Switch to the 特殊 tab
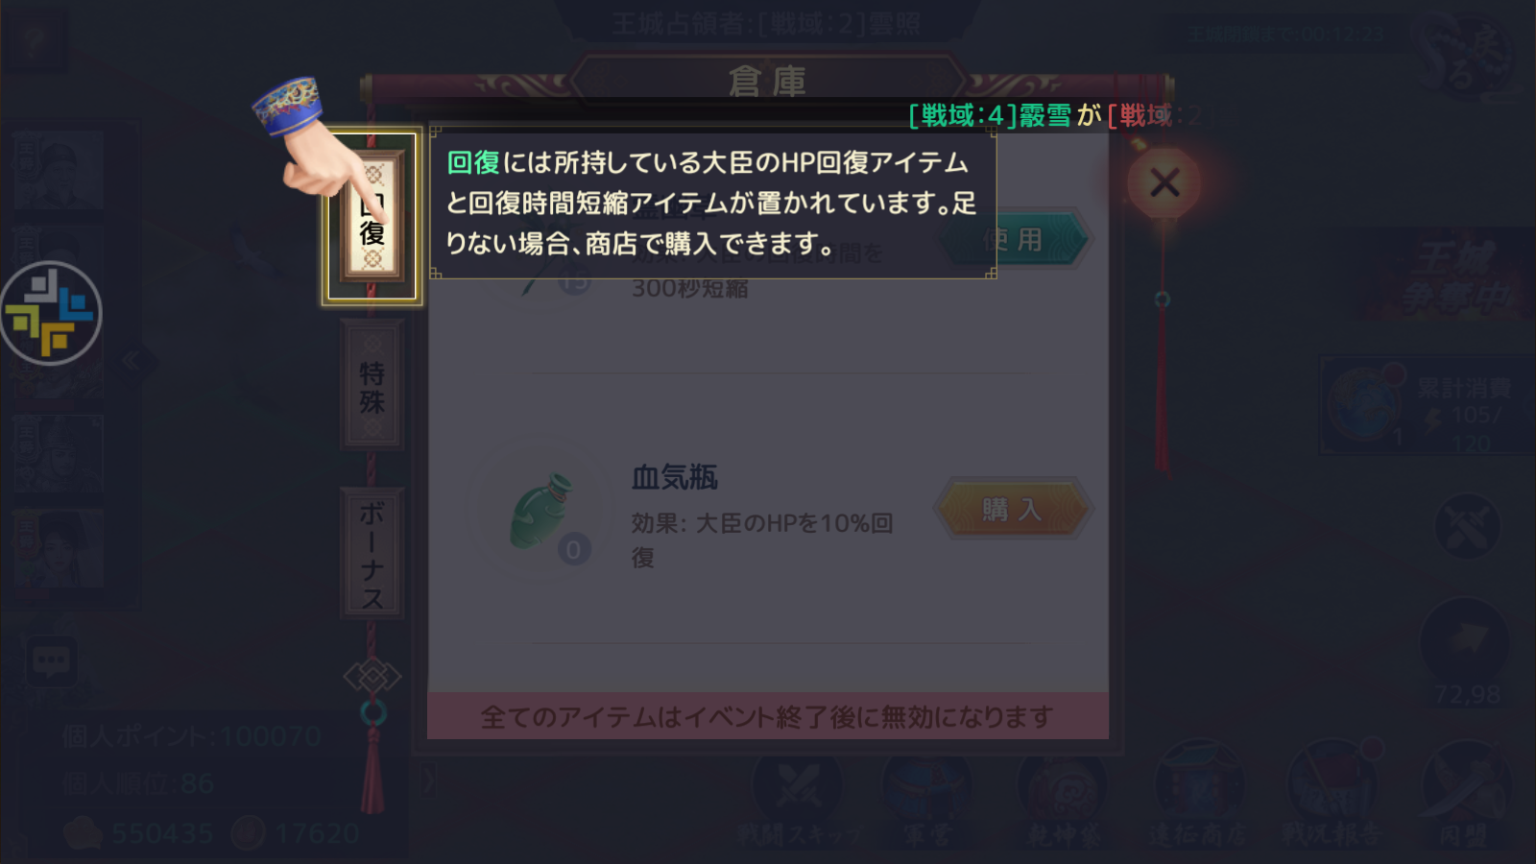Viewport: 1536px width, 864px height. click(372, 385)
